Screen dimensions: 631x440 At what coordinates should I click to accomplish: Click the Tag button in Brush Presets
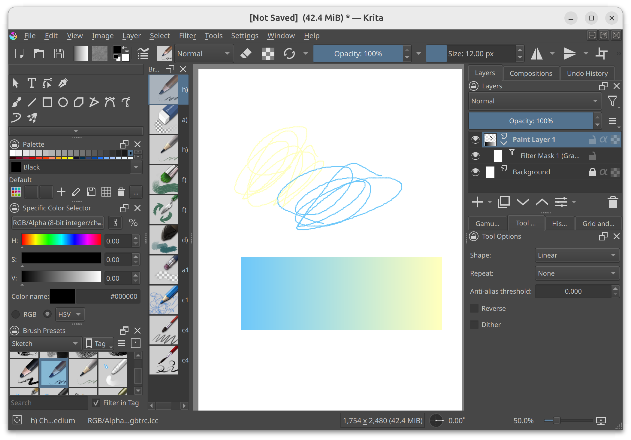(98, 344)
